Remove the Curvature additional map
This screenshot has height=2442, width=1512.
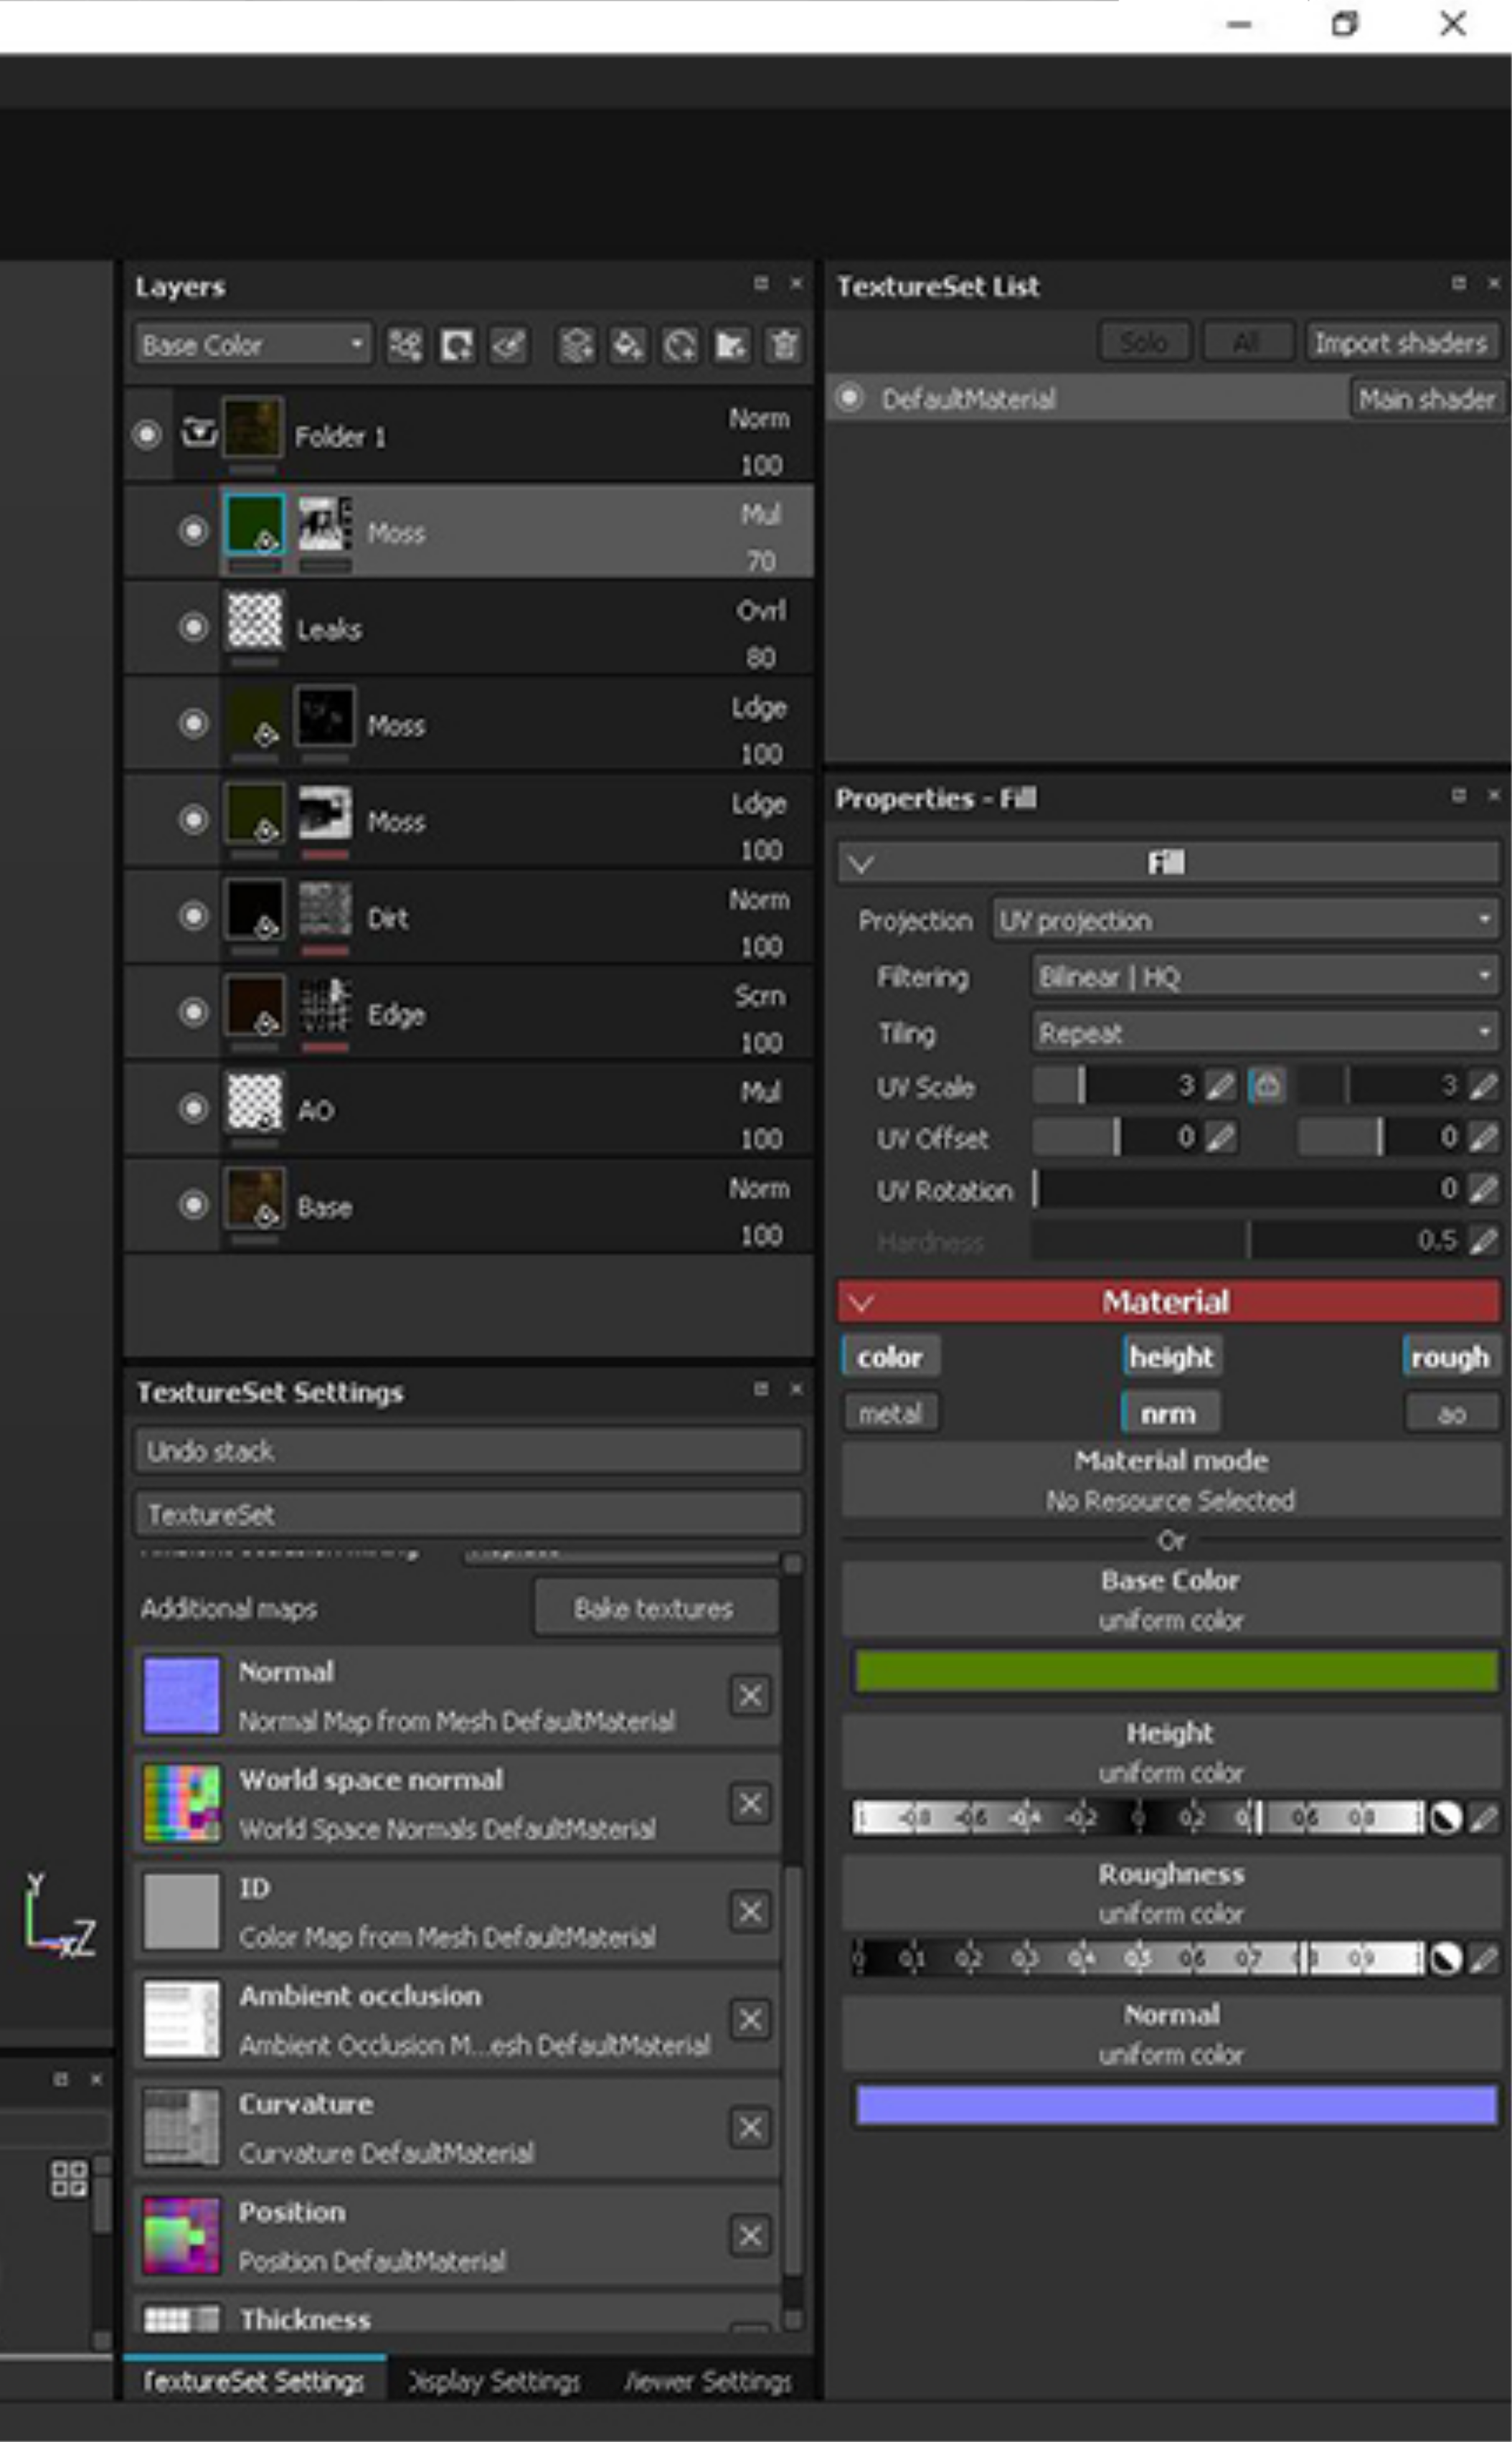750,2127
